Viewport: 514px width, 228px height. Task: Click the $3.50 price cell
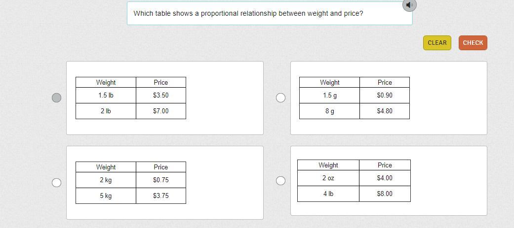[x=161, y=95]
